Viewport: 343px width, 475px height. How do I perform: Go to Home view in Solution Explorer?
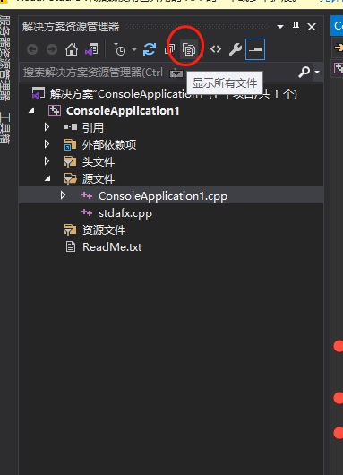[72, 49]
